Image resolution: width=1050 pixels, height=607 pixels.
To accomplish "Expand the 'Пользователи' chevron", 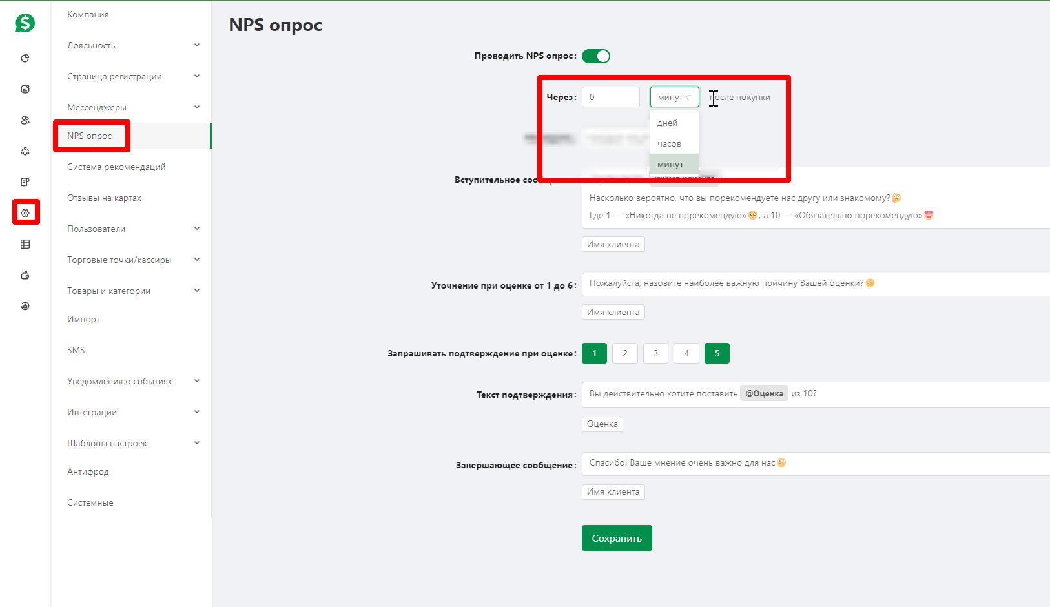I will click(x=197, y=229).
